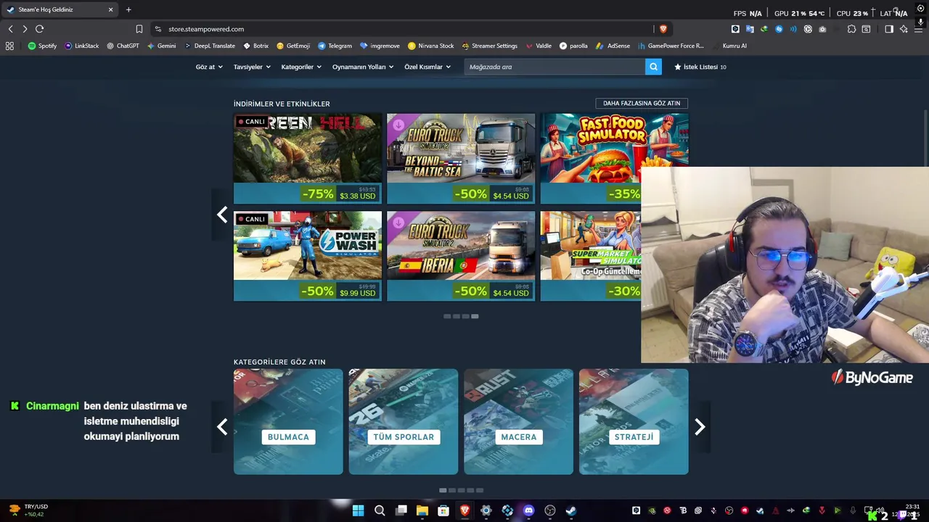Image resolution: width=929 pixels, height=522 pixels.
Task: Open the LinkStack bookmark
Action: [82, 46]
